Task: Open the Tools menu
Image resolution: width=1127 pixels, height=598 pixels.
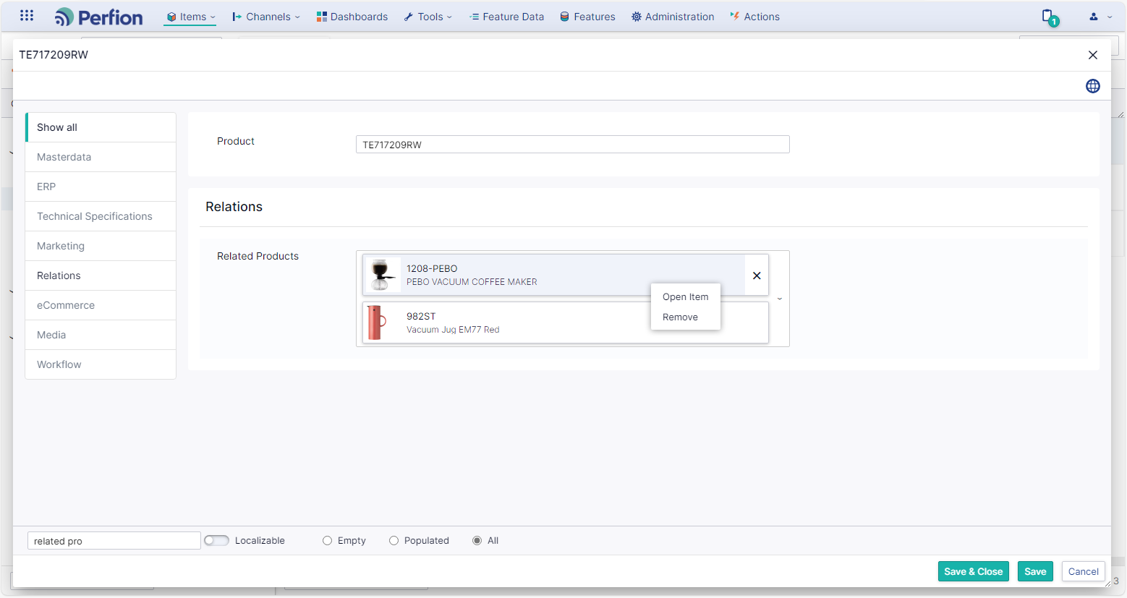Action: pos(428,17)
